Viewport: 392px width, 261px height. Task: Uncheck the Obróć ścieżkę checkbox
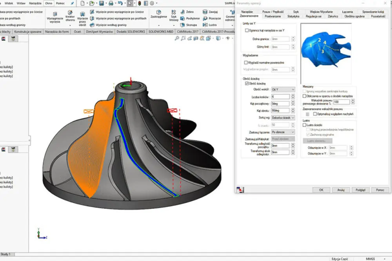[247, 83]
